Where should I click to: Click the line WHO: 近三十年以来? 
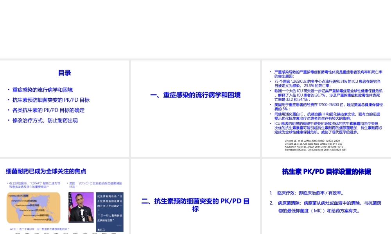click(39, 229)
